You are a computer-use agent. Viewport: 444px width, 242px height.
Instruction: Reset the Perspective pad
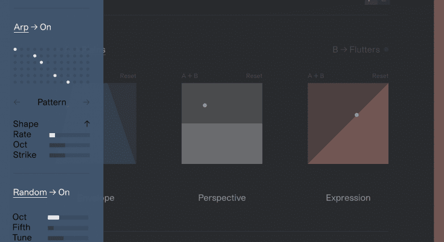pos(254,76)
